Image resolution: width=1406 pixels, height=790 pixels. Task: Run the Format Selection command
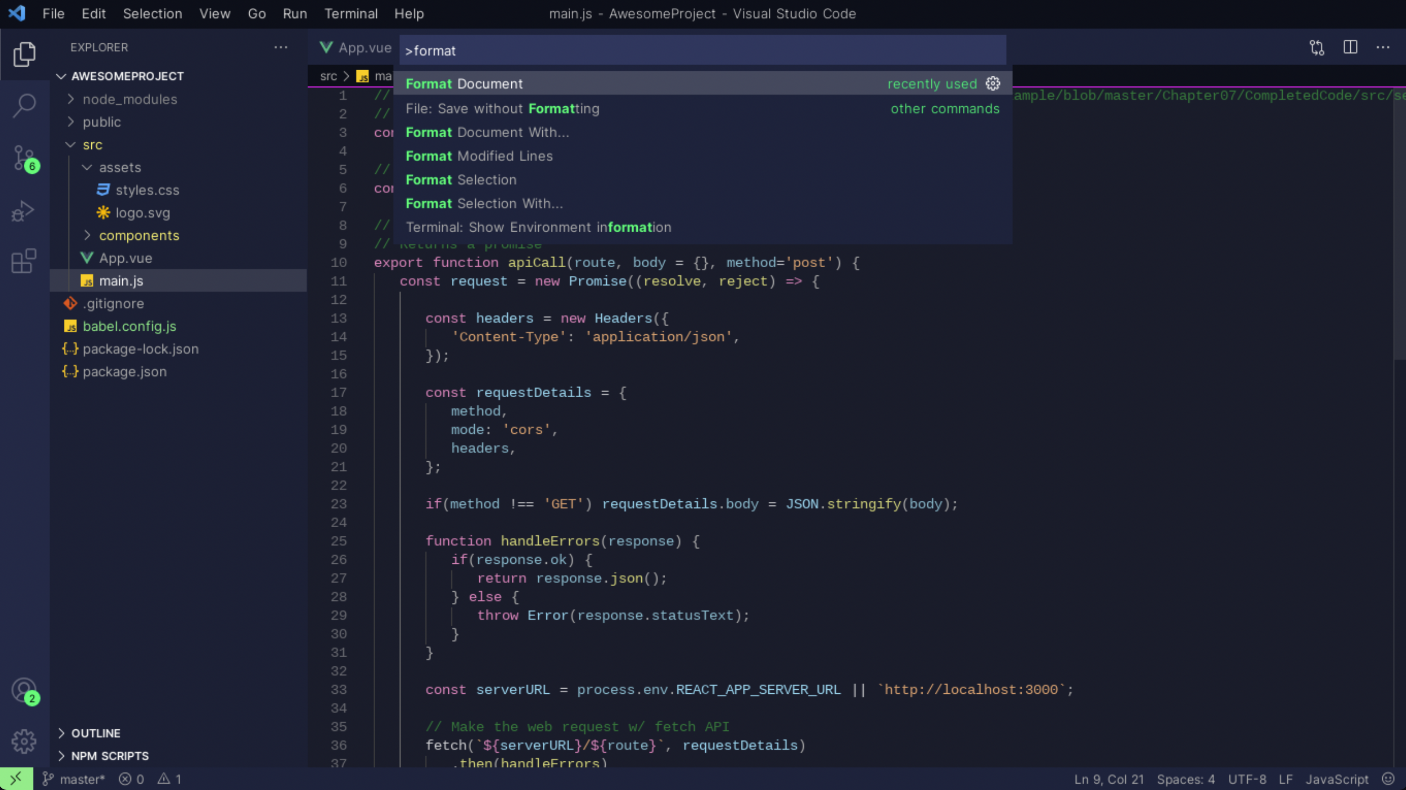(461, 180)
